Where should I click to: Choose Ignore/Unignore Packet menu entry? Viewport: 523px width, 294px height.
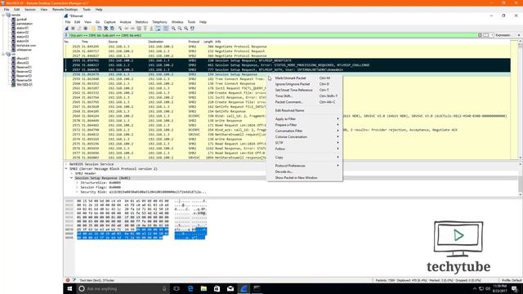[x=305, y=84]
